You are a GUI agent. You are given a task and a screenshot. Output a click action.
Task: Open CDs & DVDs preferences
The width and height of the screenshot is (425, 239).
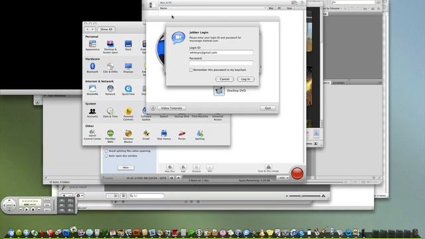(110, 68)
